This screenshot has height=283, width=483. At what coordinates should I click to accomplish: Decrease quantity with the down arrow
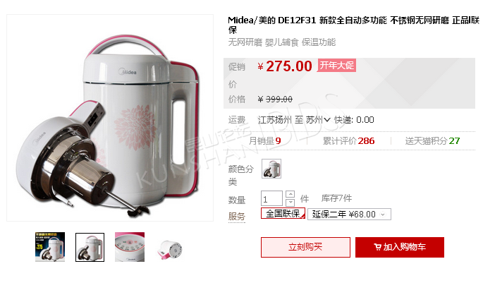(291, 203)
